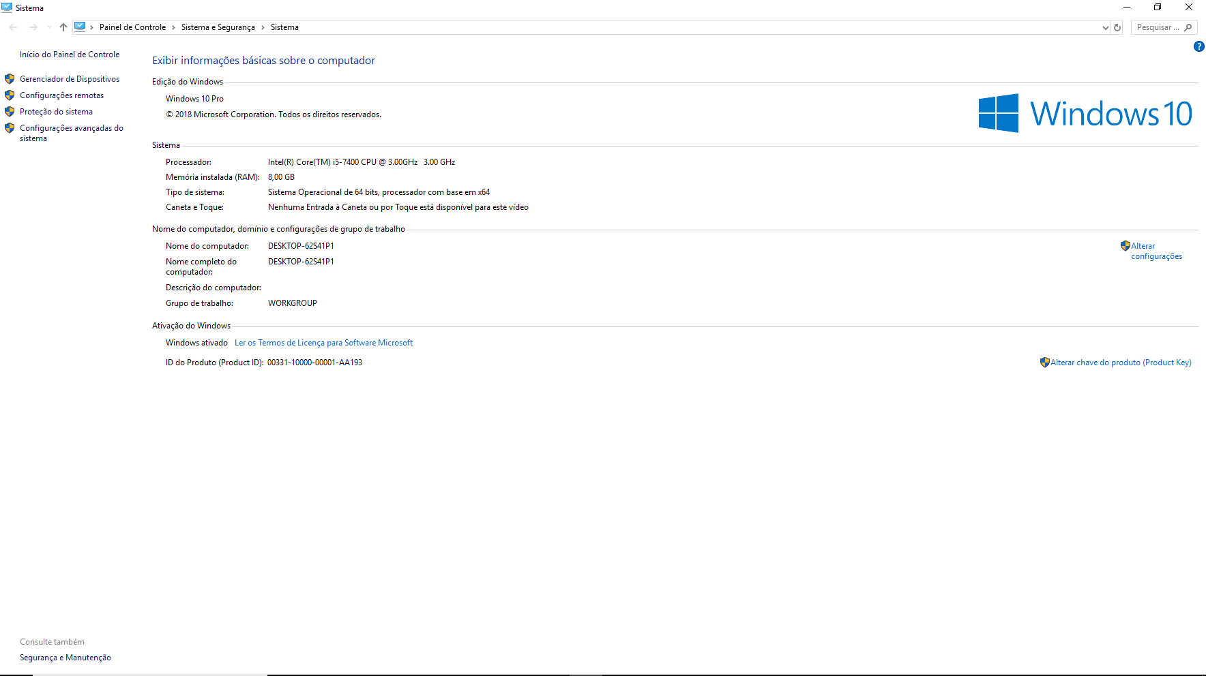
Task: Click shield icon beside Gerenciador de Dispositivos
Action: (x=10, y=79)
